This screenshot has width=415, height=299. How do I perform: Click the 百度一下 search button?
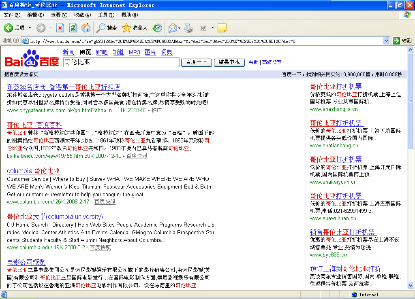(x=197, y=62)
